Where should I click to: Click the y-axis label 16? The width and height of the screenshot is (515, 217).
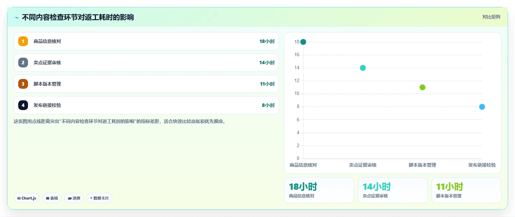(x=297, y=55)
